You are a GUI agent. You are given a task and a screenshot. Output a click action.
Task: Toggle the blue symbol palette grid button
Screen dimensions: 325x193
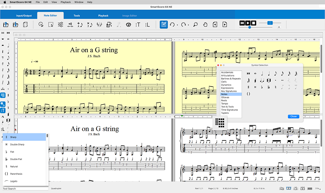pos(164,24)
